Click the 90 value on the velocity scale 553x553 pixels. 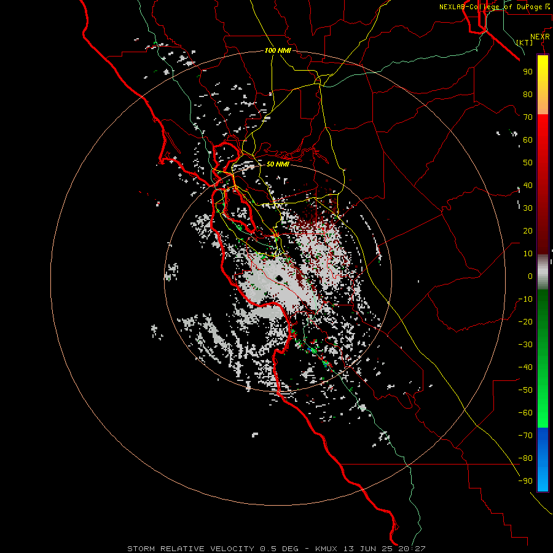coord(528,72)
